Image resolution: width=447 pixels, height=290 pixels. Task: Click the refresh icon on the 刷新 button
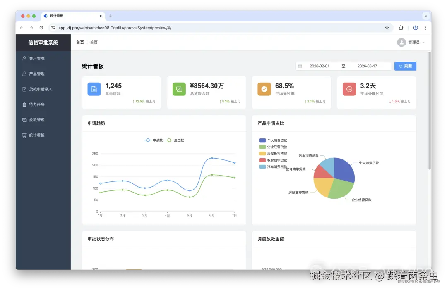coord(401,66)
